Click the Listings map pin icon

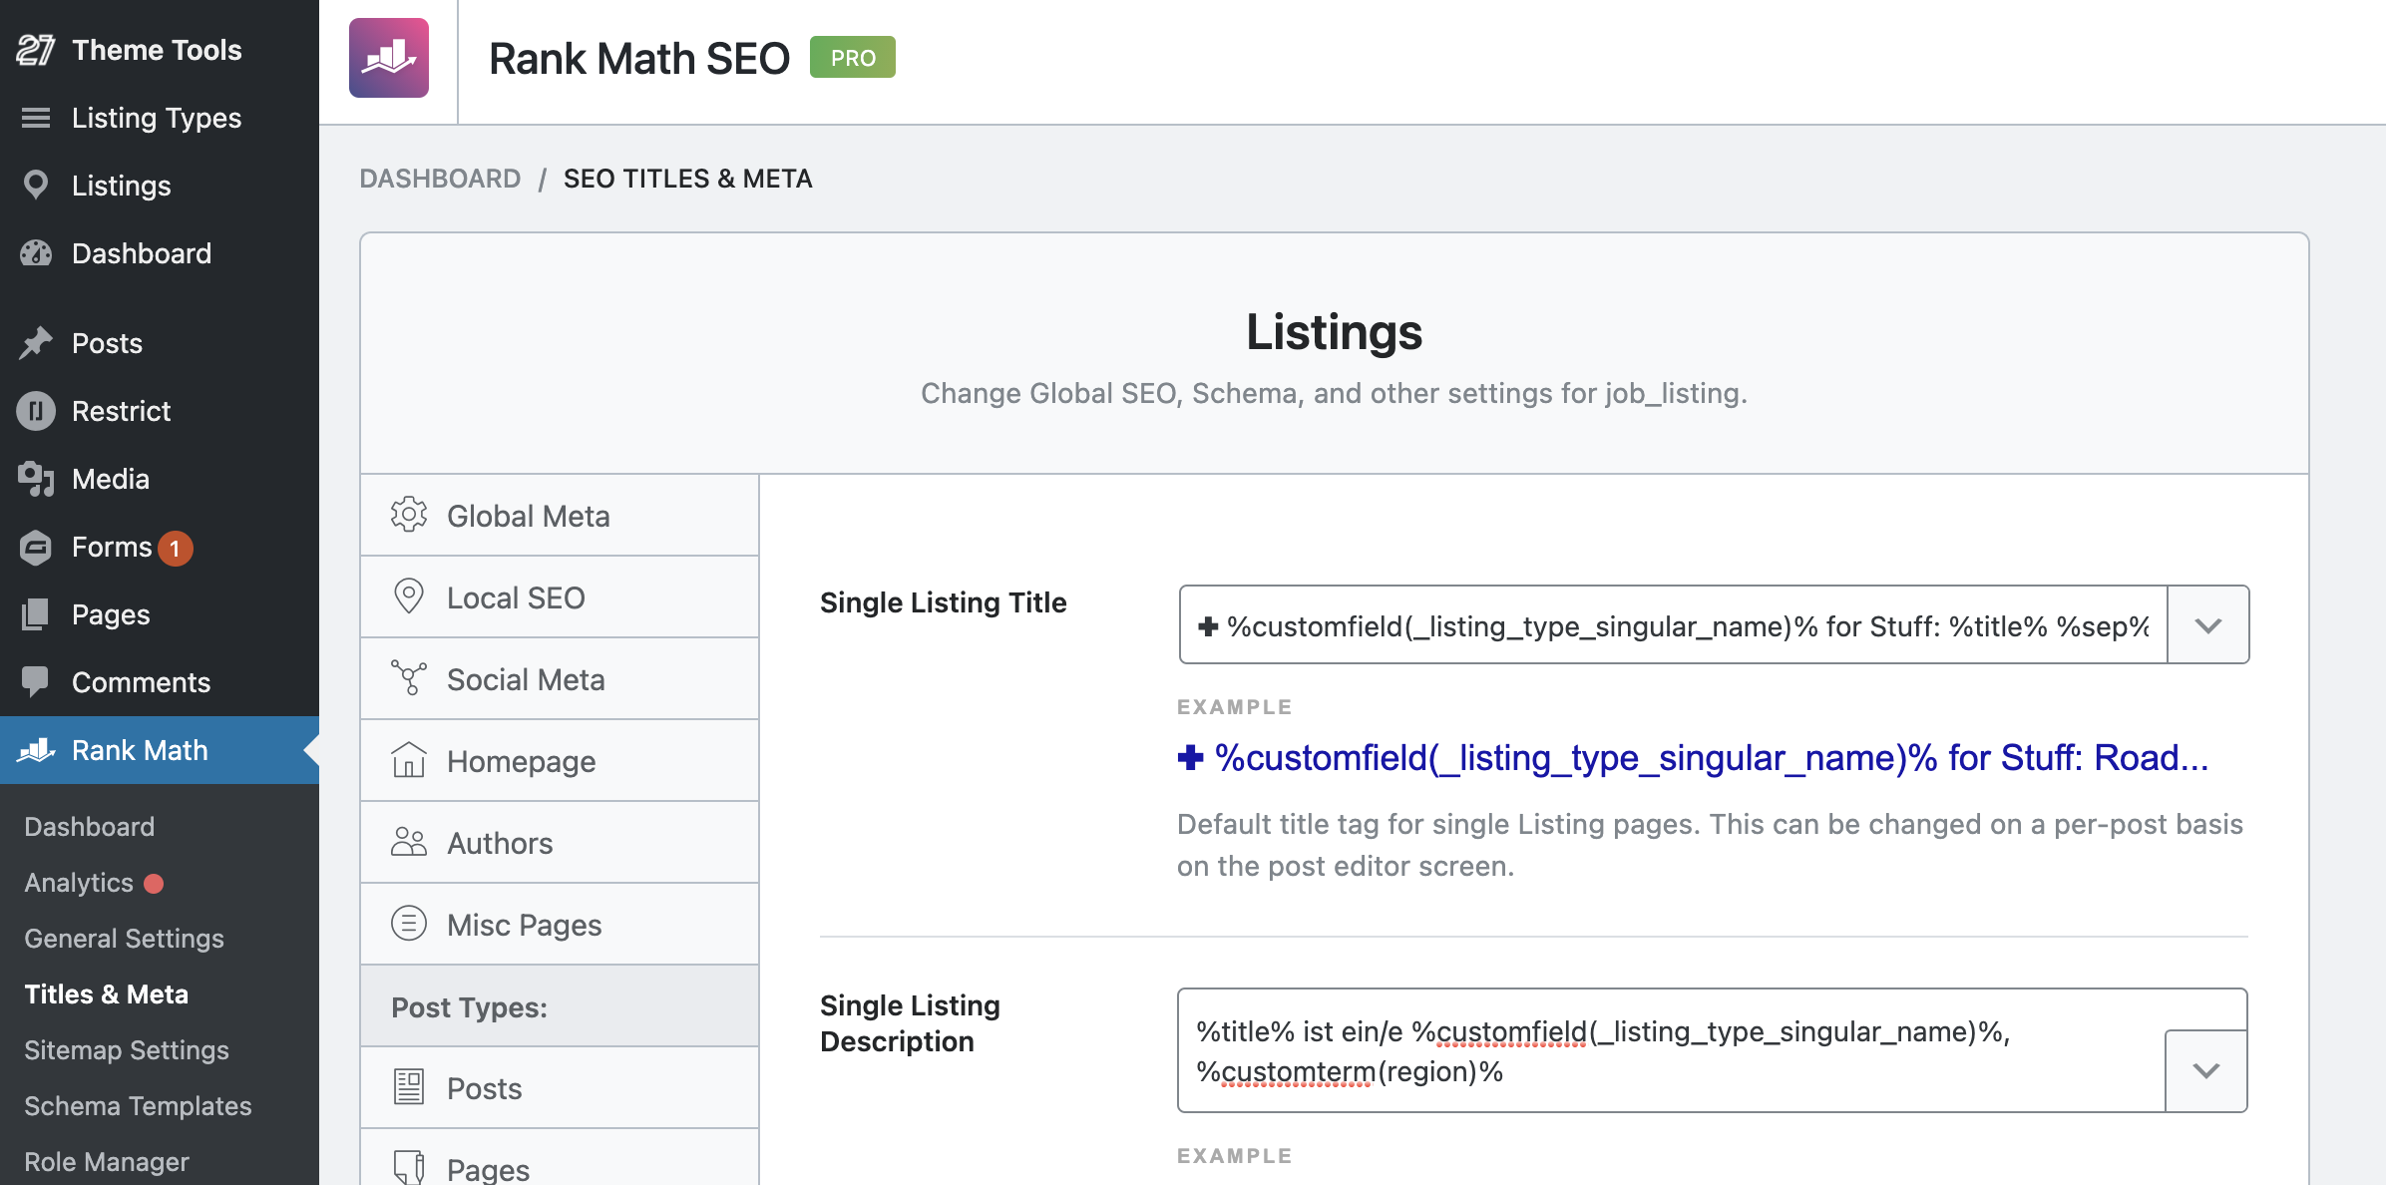[36, 185]
